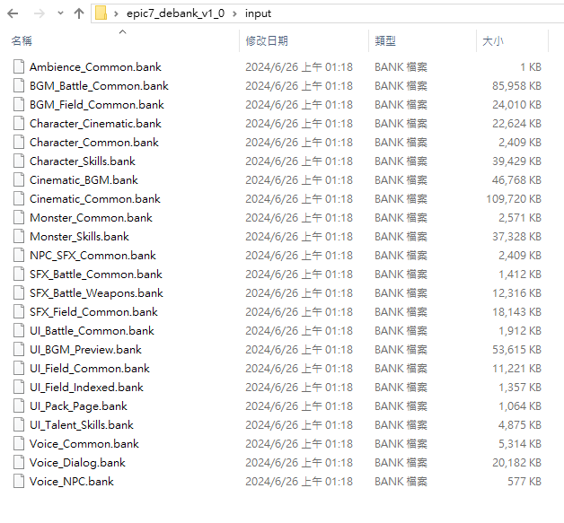
Task: Click the 46,768 KB size value
Action: (517, 180)
